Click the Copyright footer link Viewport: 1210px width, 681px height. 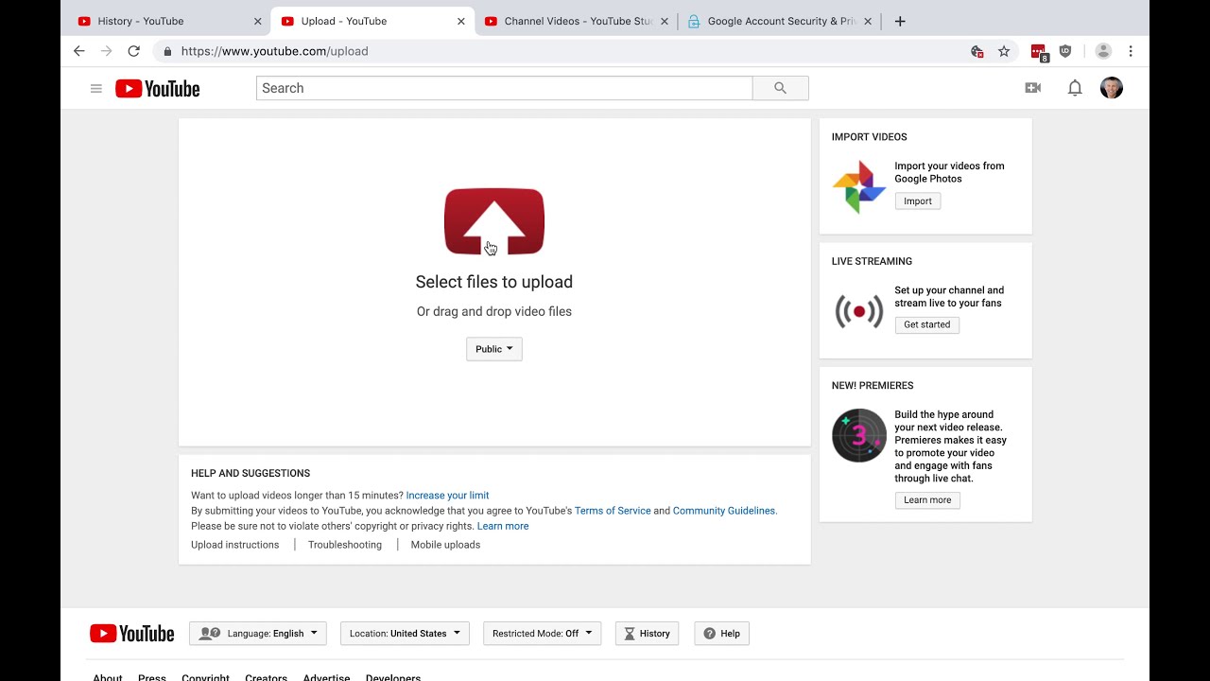(x=206, y=677)
